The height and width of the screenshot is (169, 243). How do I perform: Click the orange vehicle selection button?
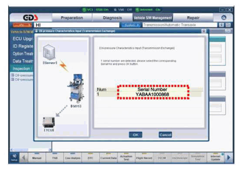click(22, 25)
